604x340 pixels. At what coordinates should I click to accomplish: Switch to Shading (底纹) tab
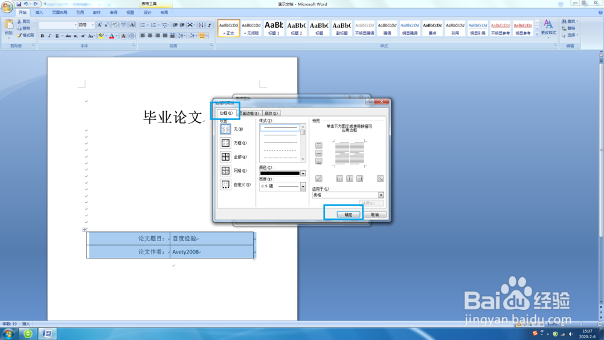pos(271,113)
